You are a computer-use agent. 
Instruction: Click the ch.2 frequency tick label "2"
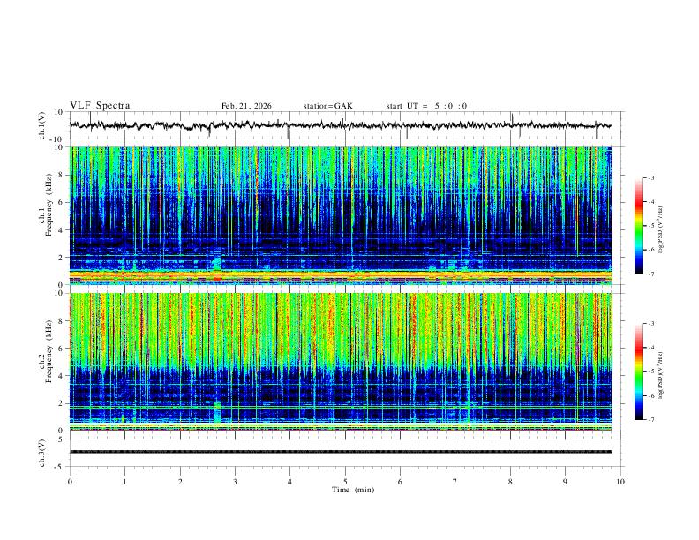point(63,403)
